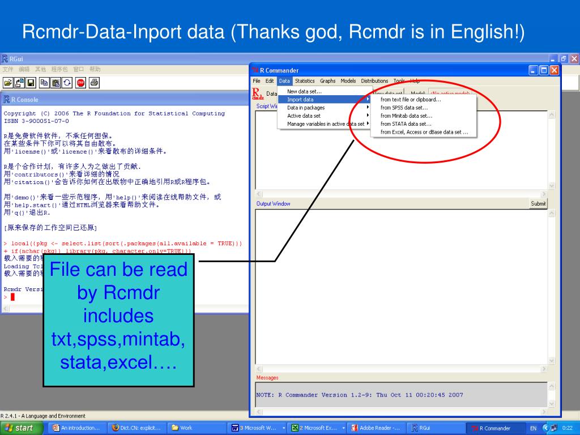Expand 'Manage variables in active data set' submenu
580x435 pixels.
325,124
